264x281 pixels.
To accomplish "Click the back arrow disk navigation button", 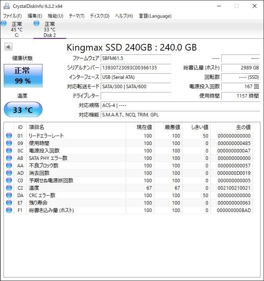I will (x=8, y=47).
